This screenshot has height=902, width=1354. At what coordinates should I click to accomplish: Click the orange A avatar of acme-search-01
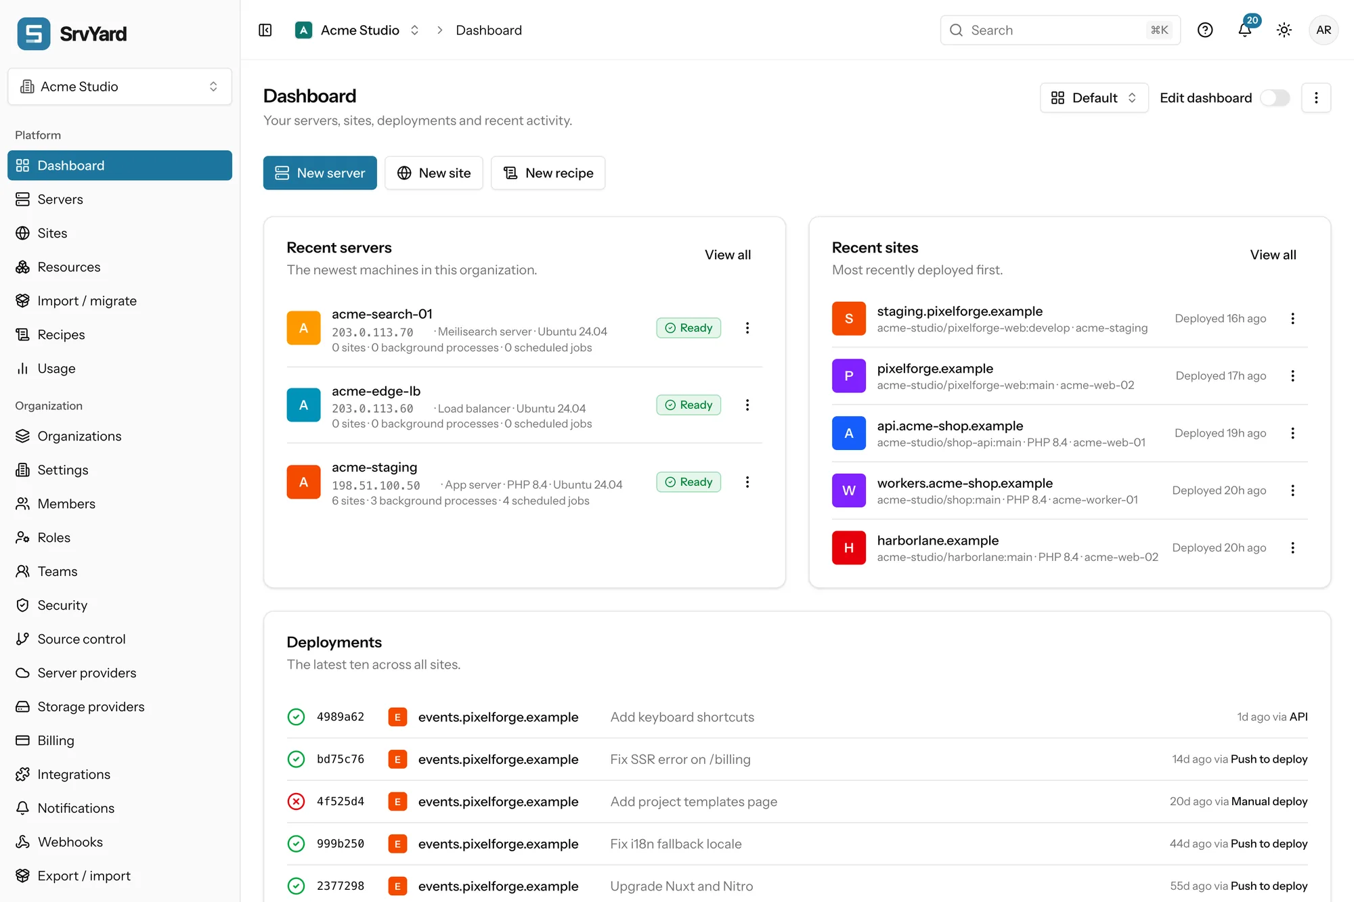point(303,328)
